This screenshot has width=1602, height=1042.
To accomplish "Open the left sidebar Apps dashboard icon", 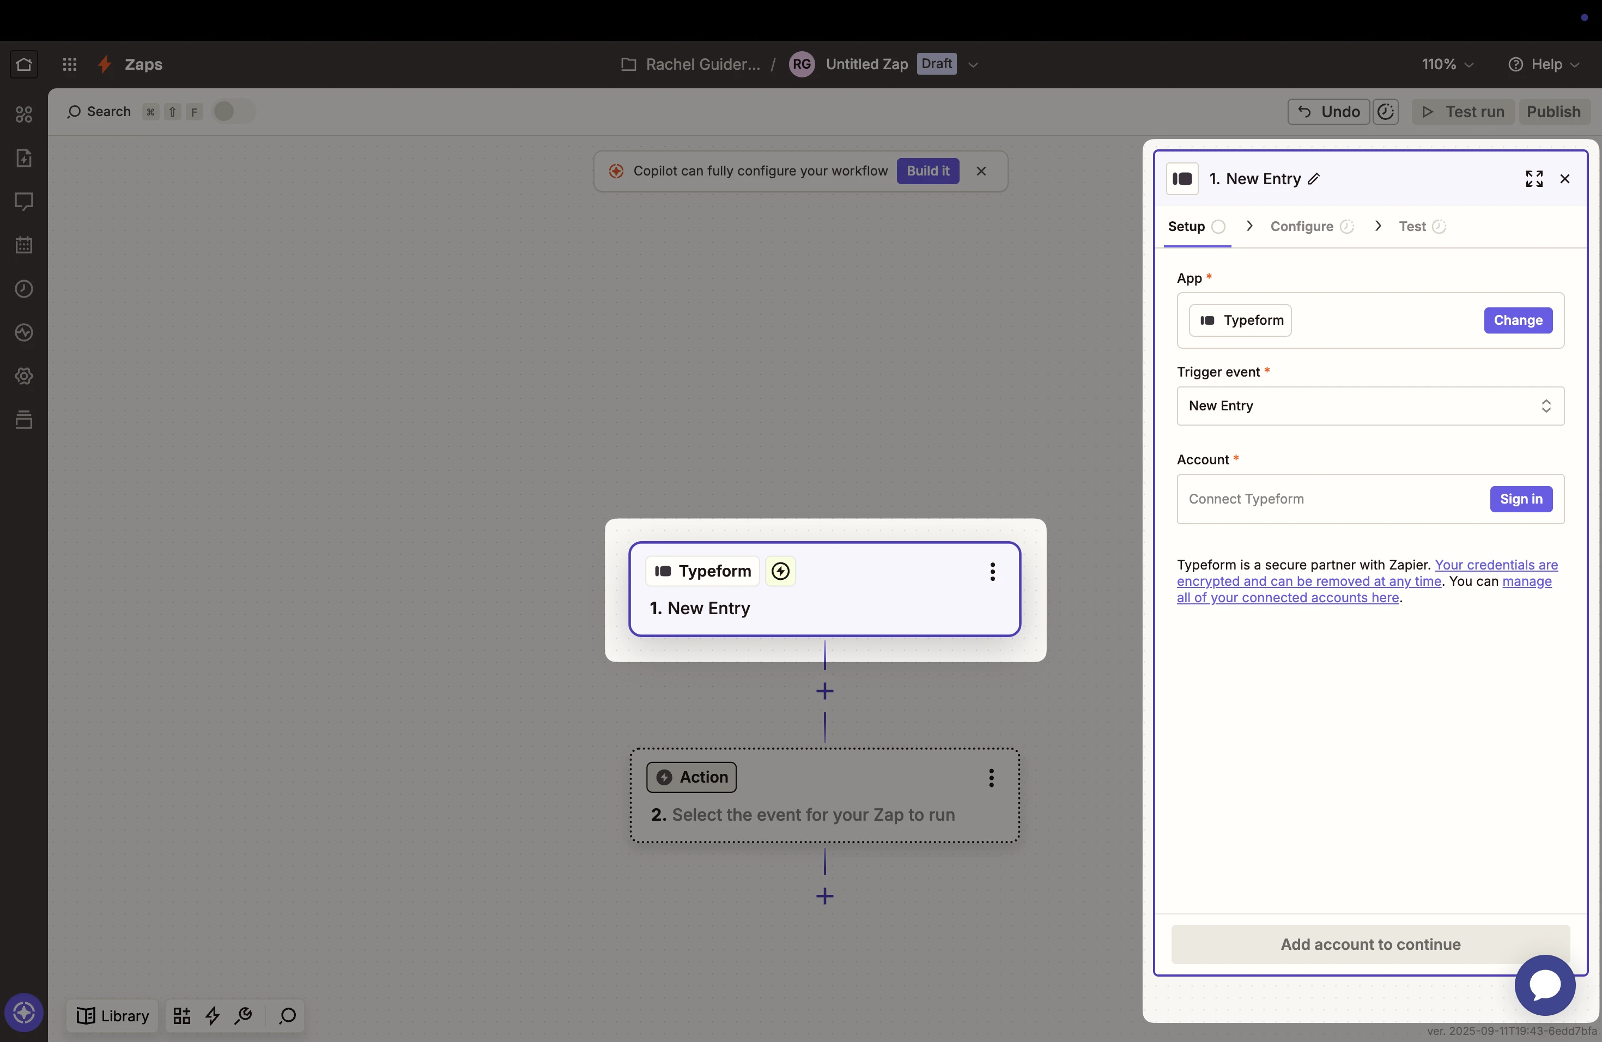I will pos(23,114).
